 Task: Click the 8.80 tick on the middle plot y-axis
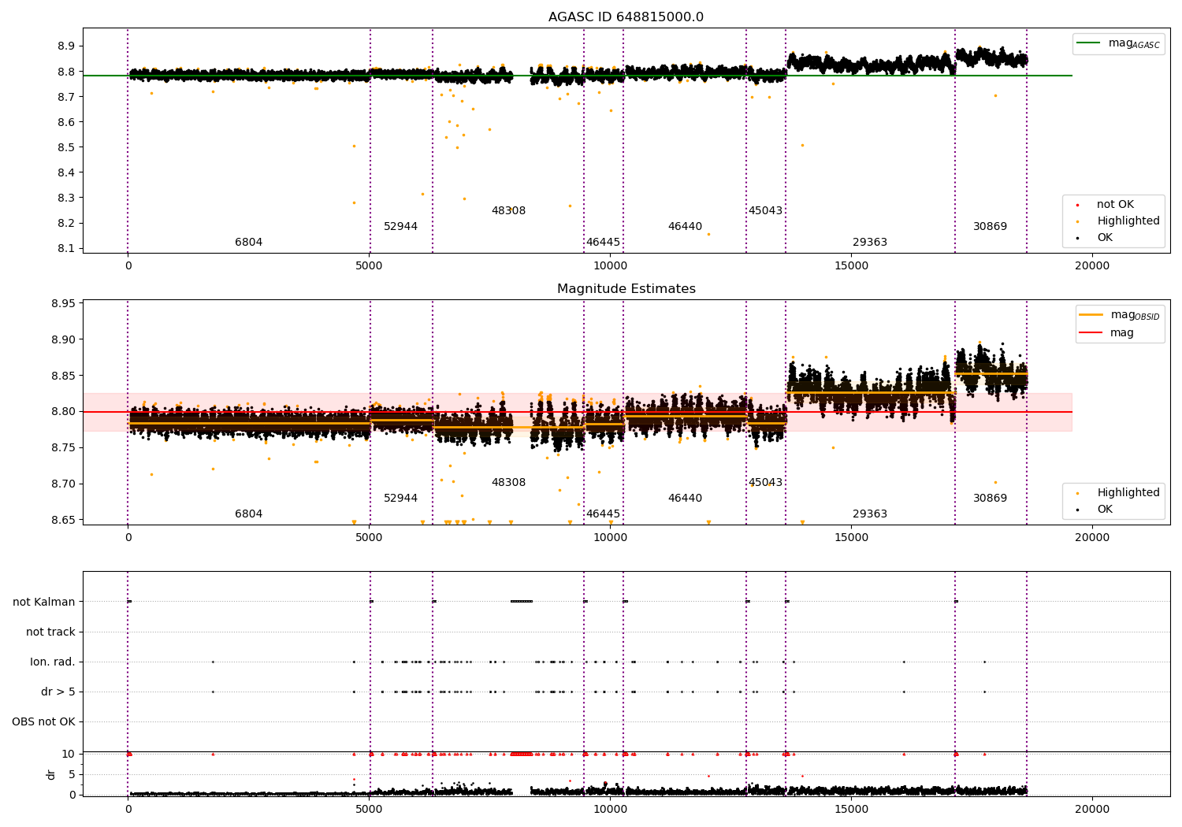(x=63, y=412)
